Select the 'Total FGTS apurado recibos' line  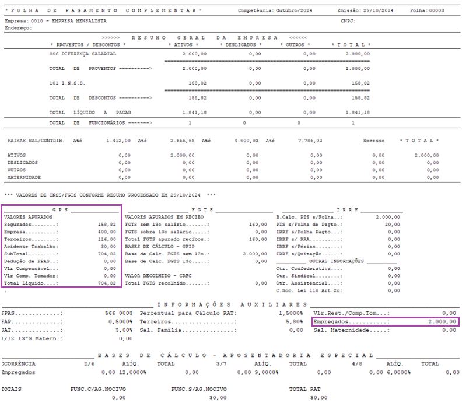pyautogui.click(x=196, y=239)
